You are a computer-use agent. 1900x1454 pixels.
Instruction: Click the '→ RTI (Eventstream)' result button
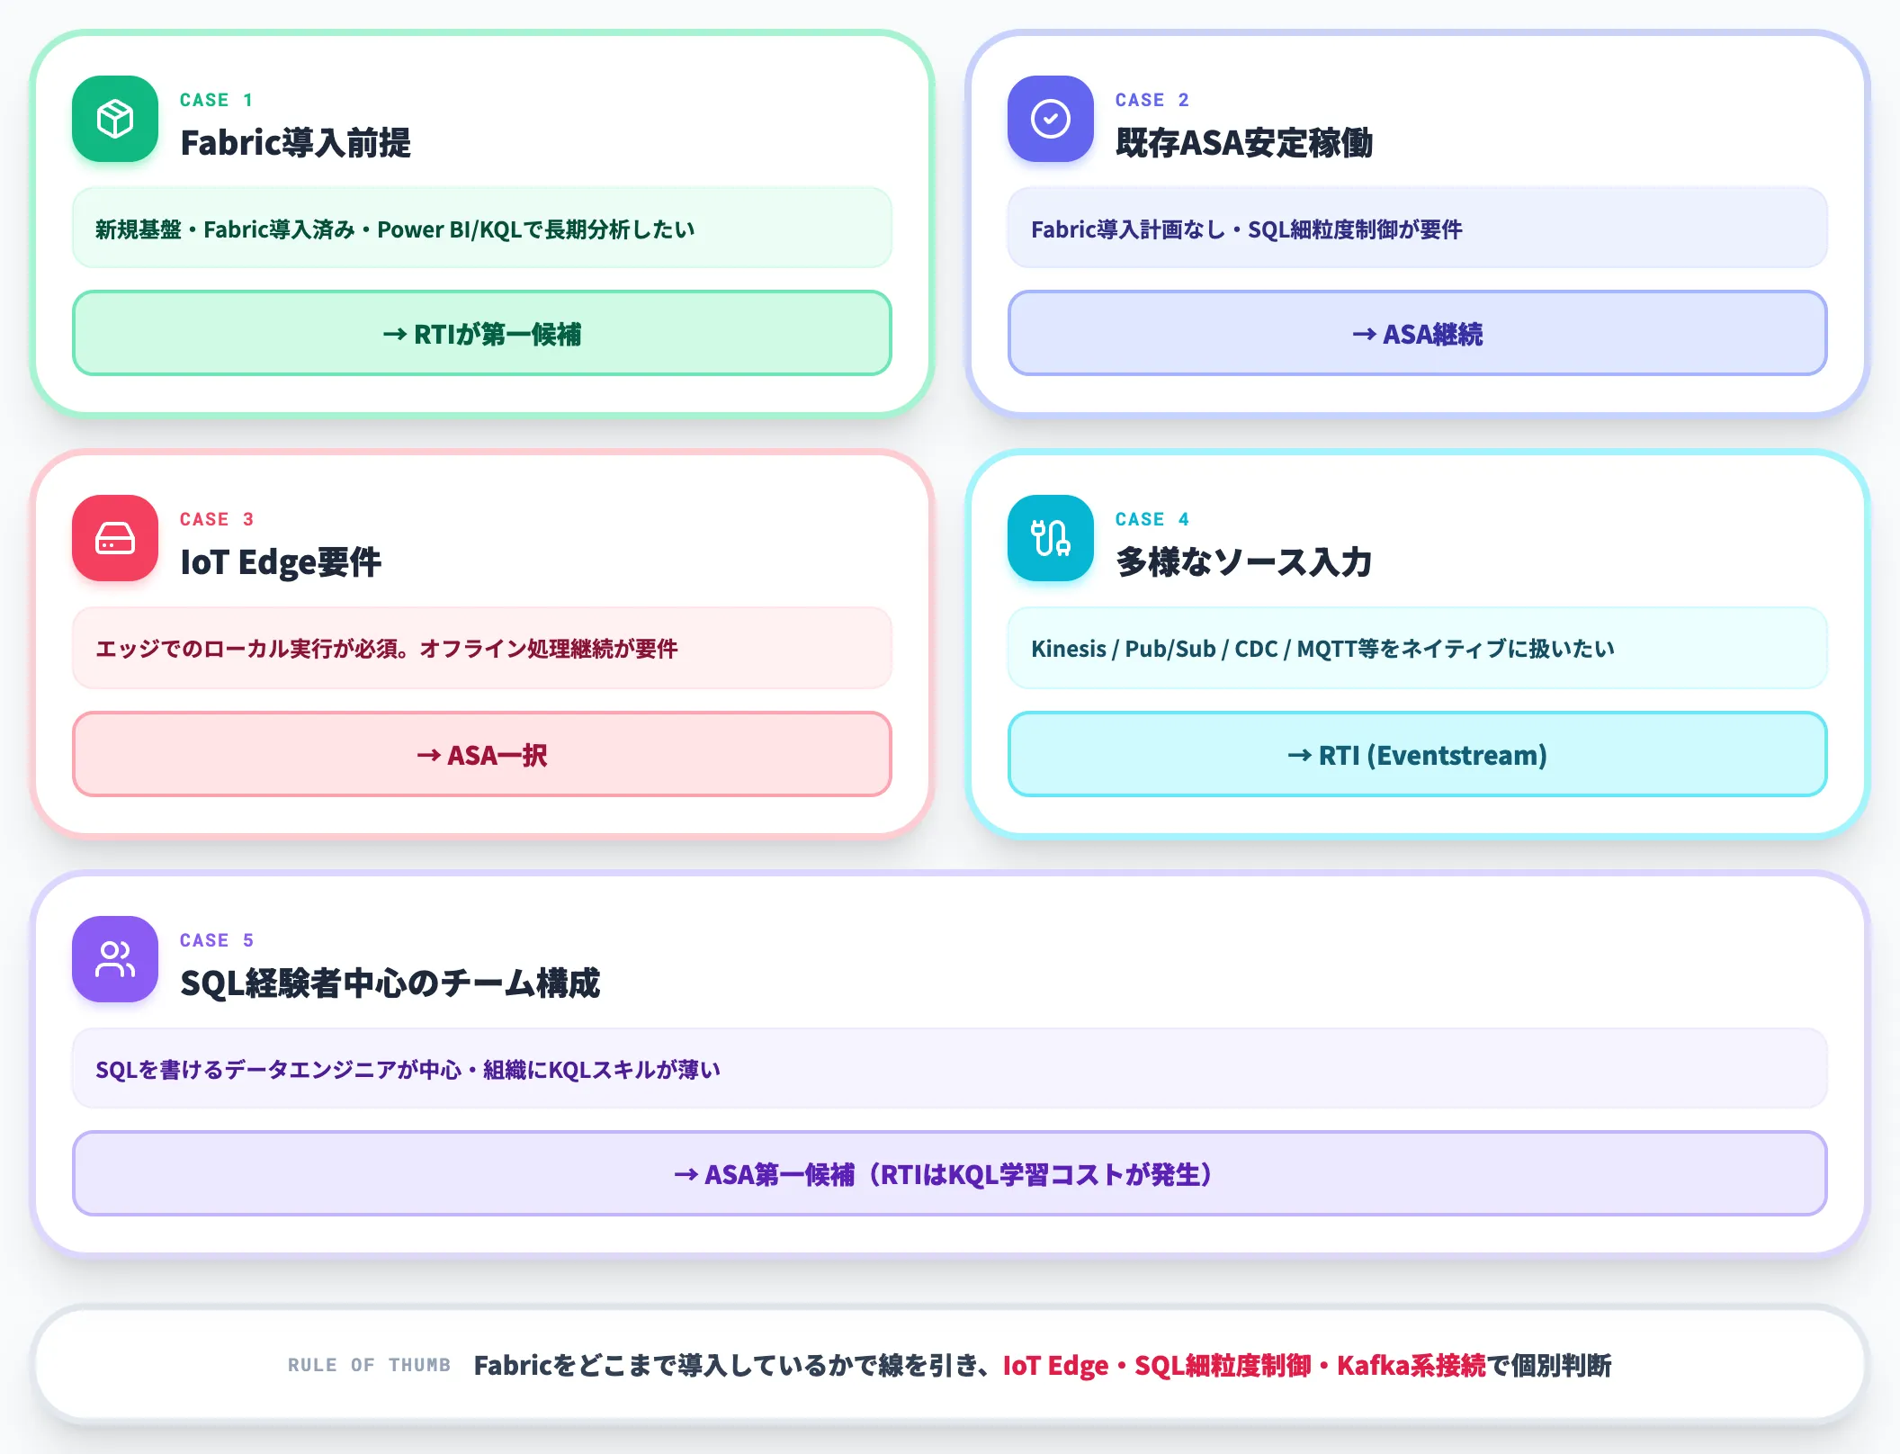point(1418,754)
